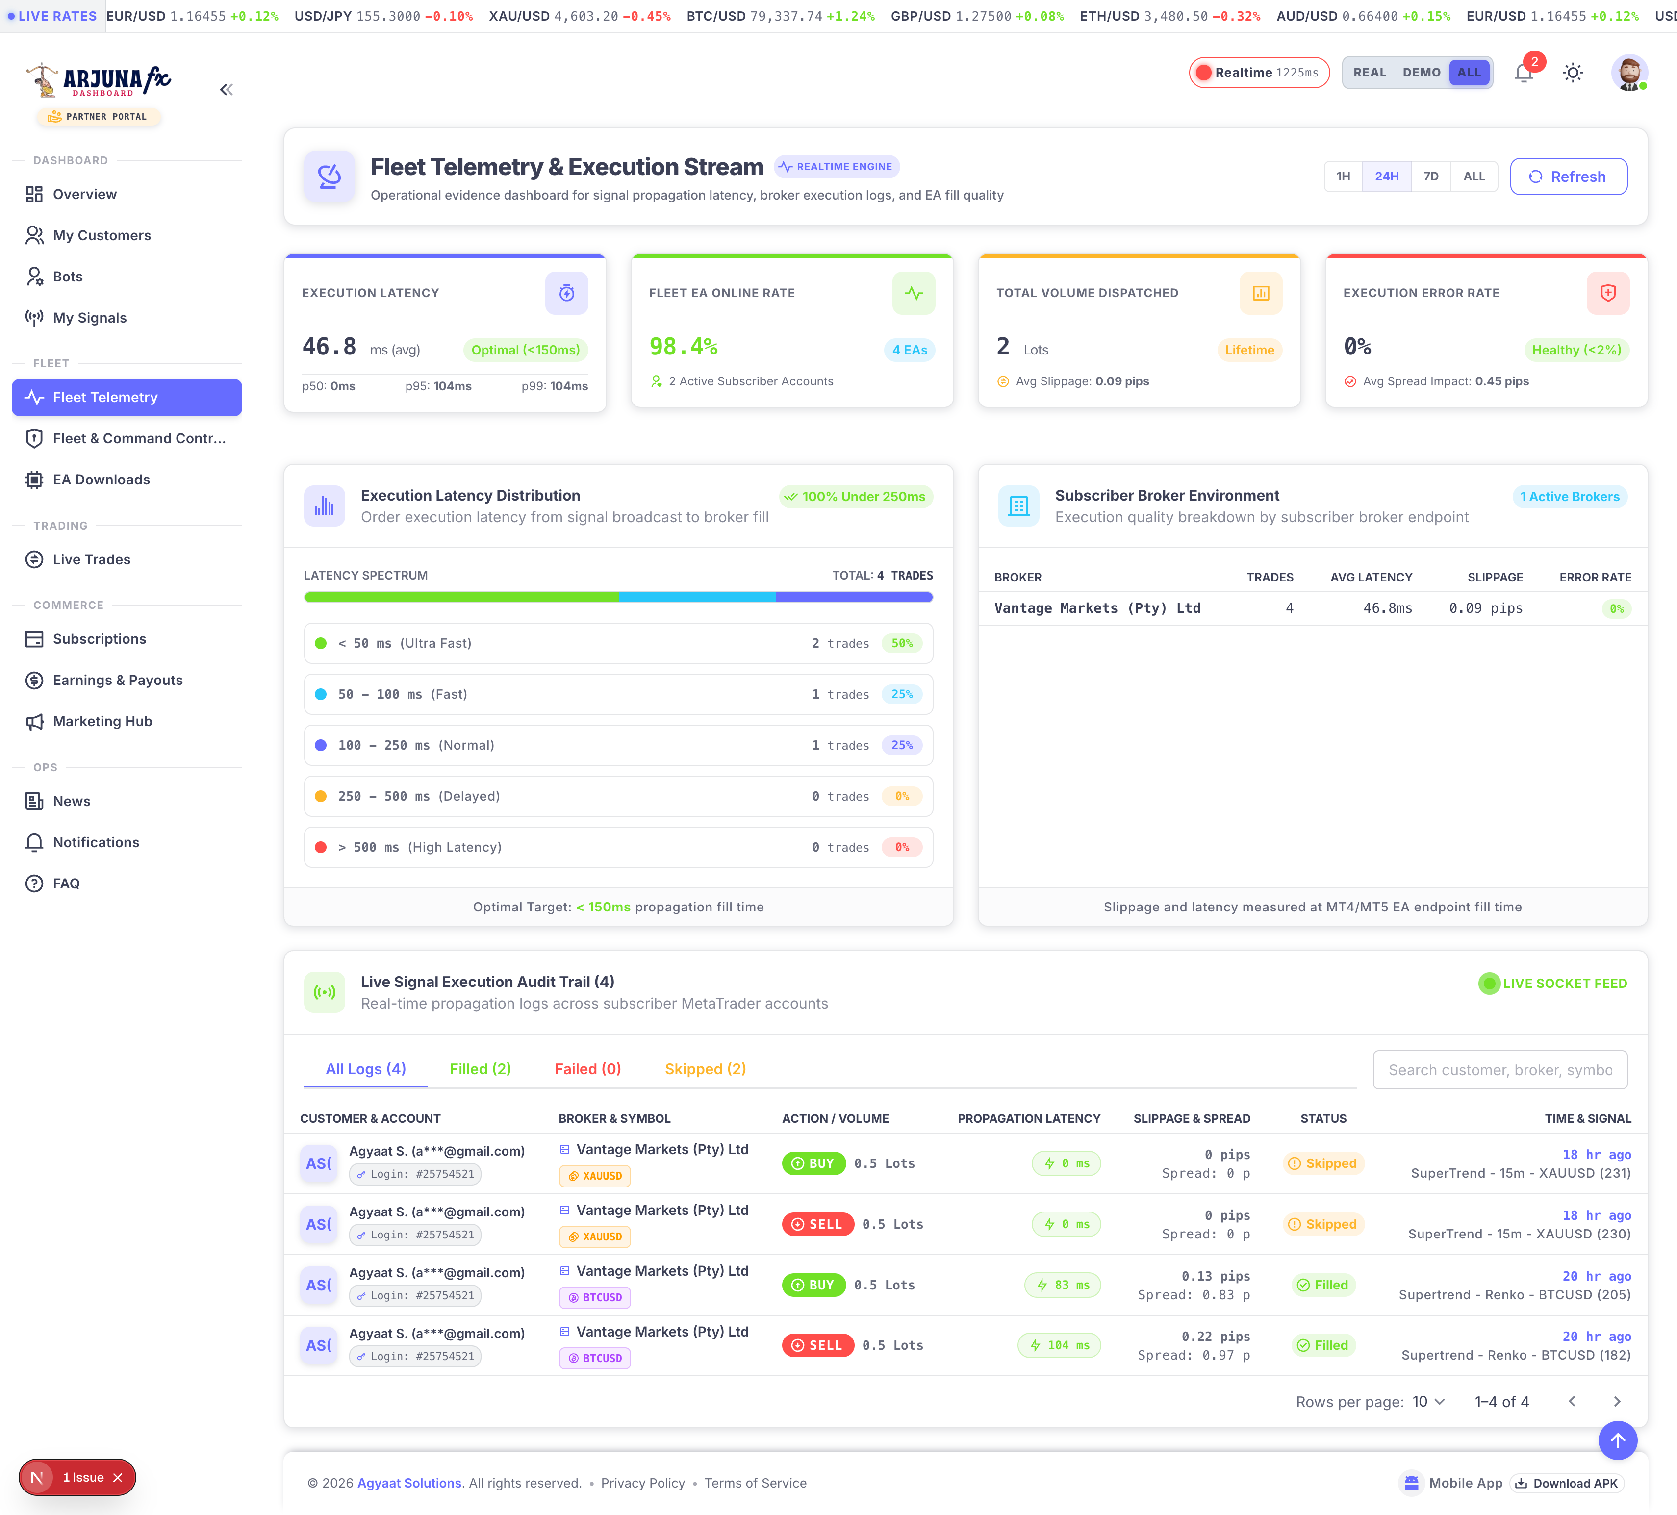Open the Rows per page dropdown
Image resolution: width=1677 pixels, height=1515 pixels.
[1428, 1402]
